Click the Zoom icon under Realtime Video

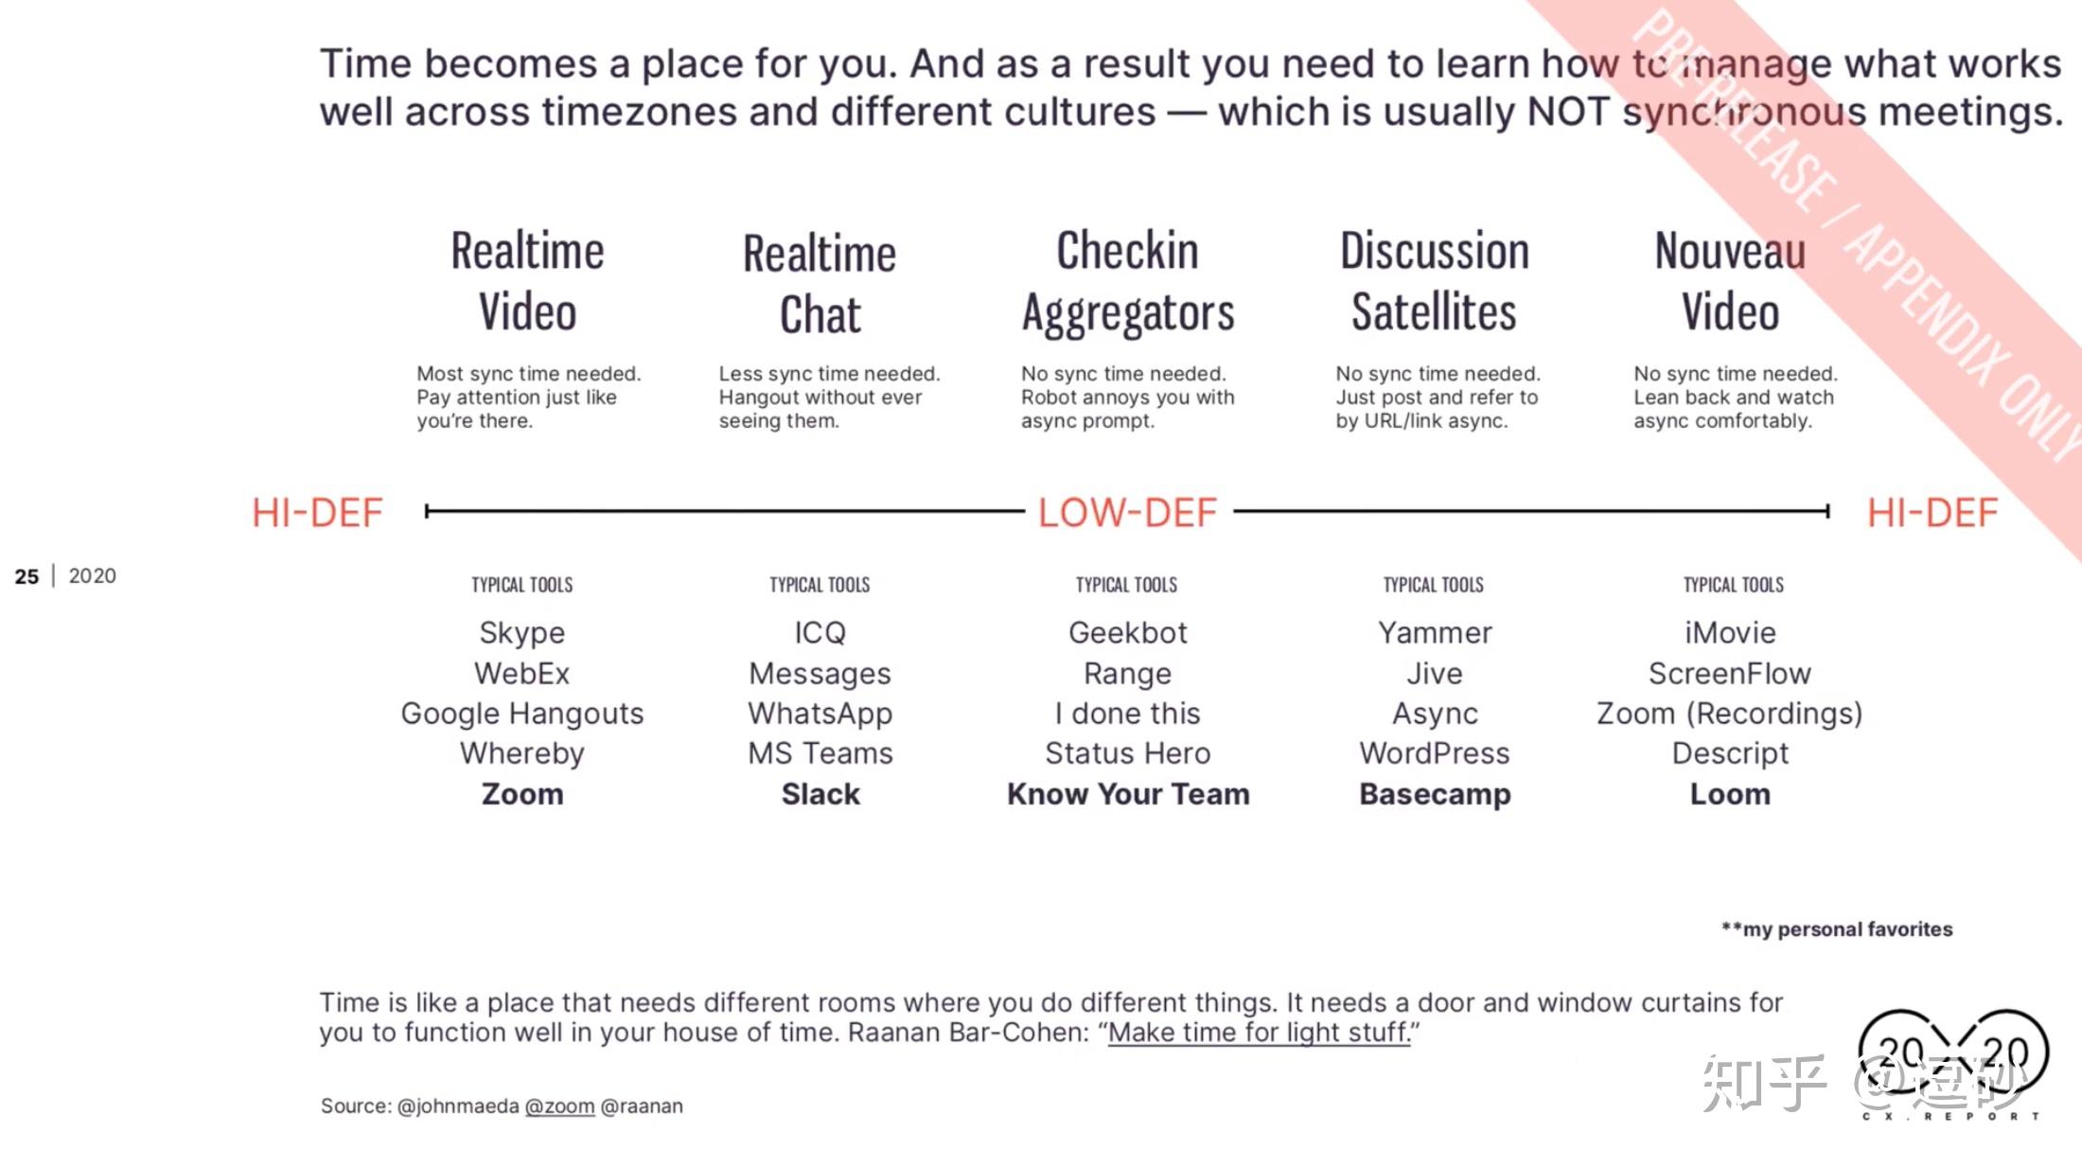[x=522, y=793]
